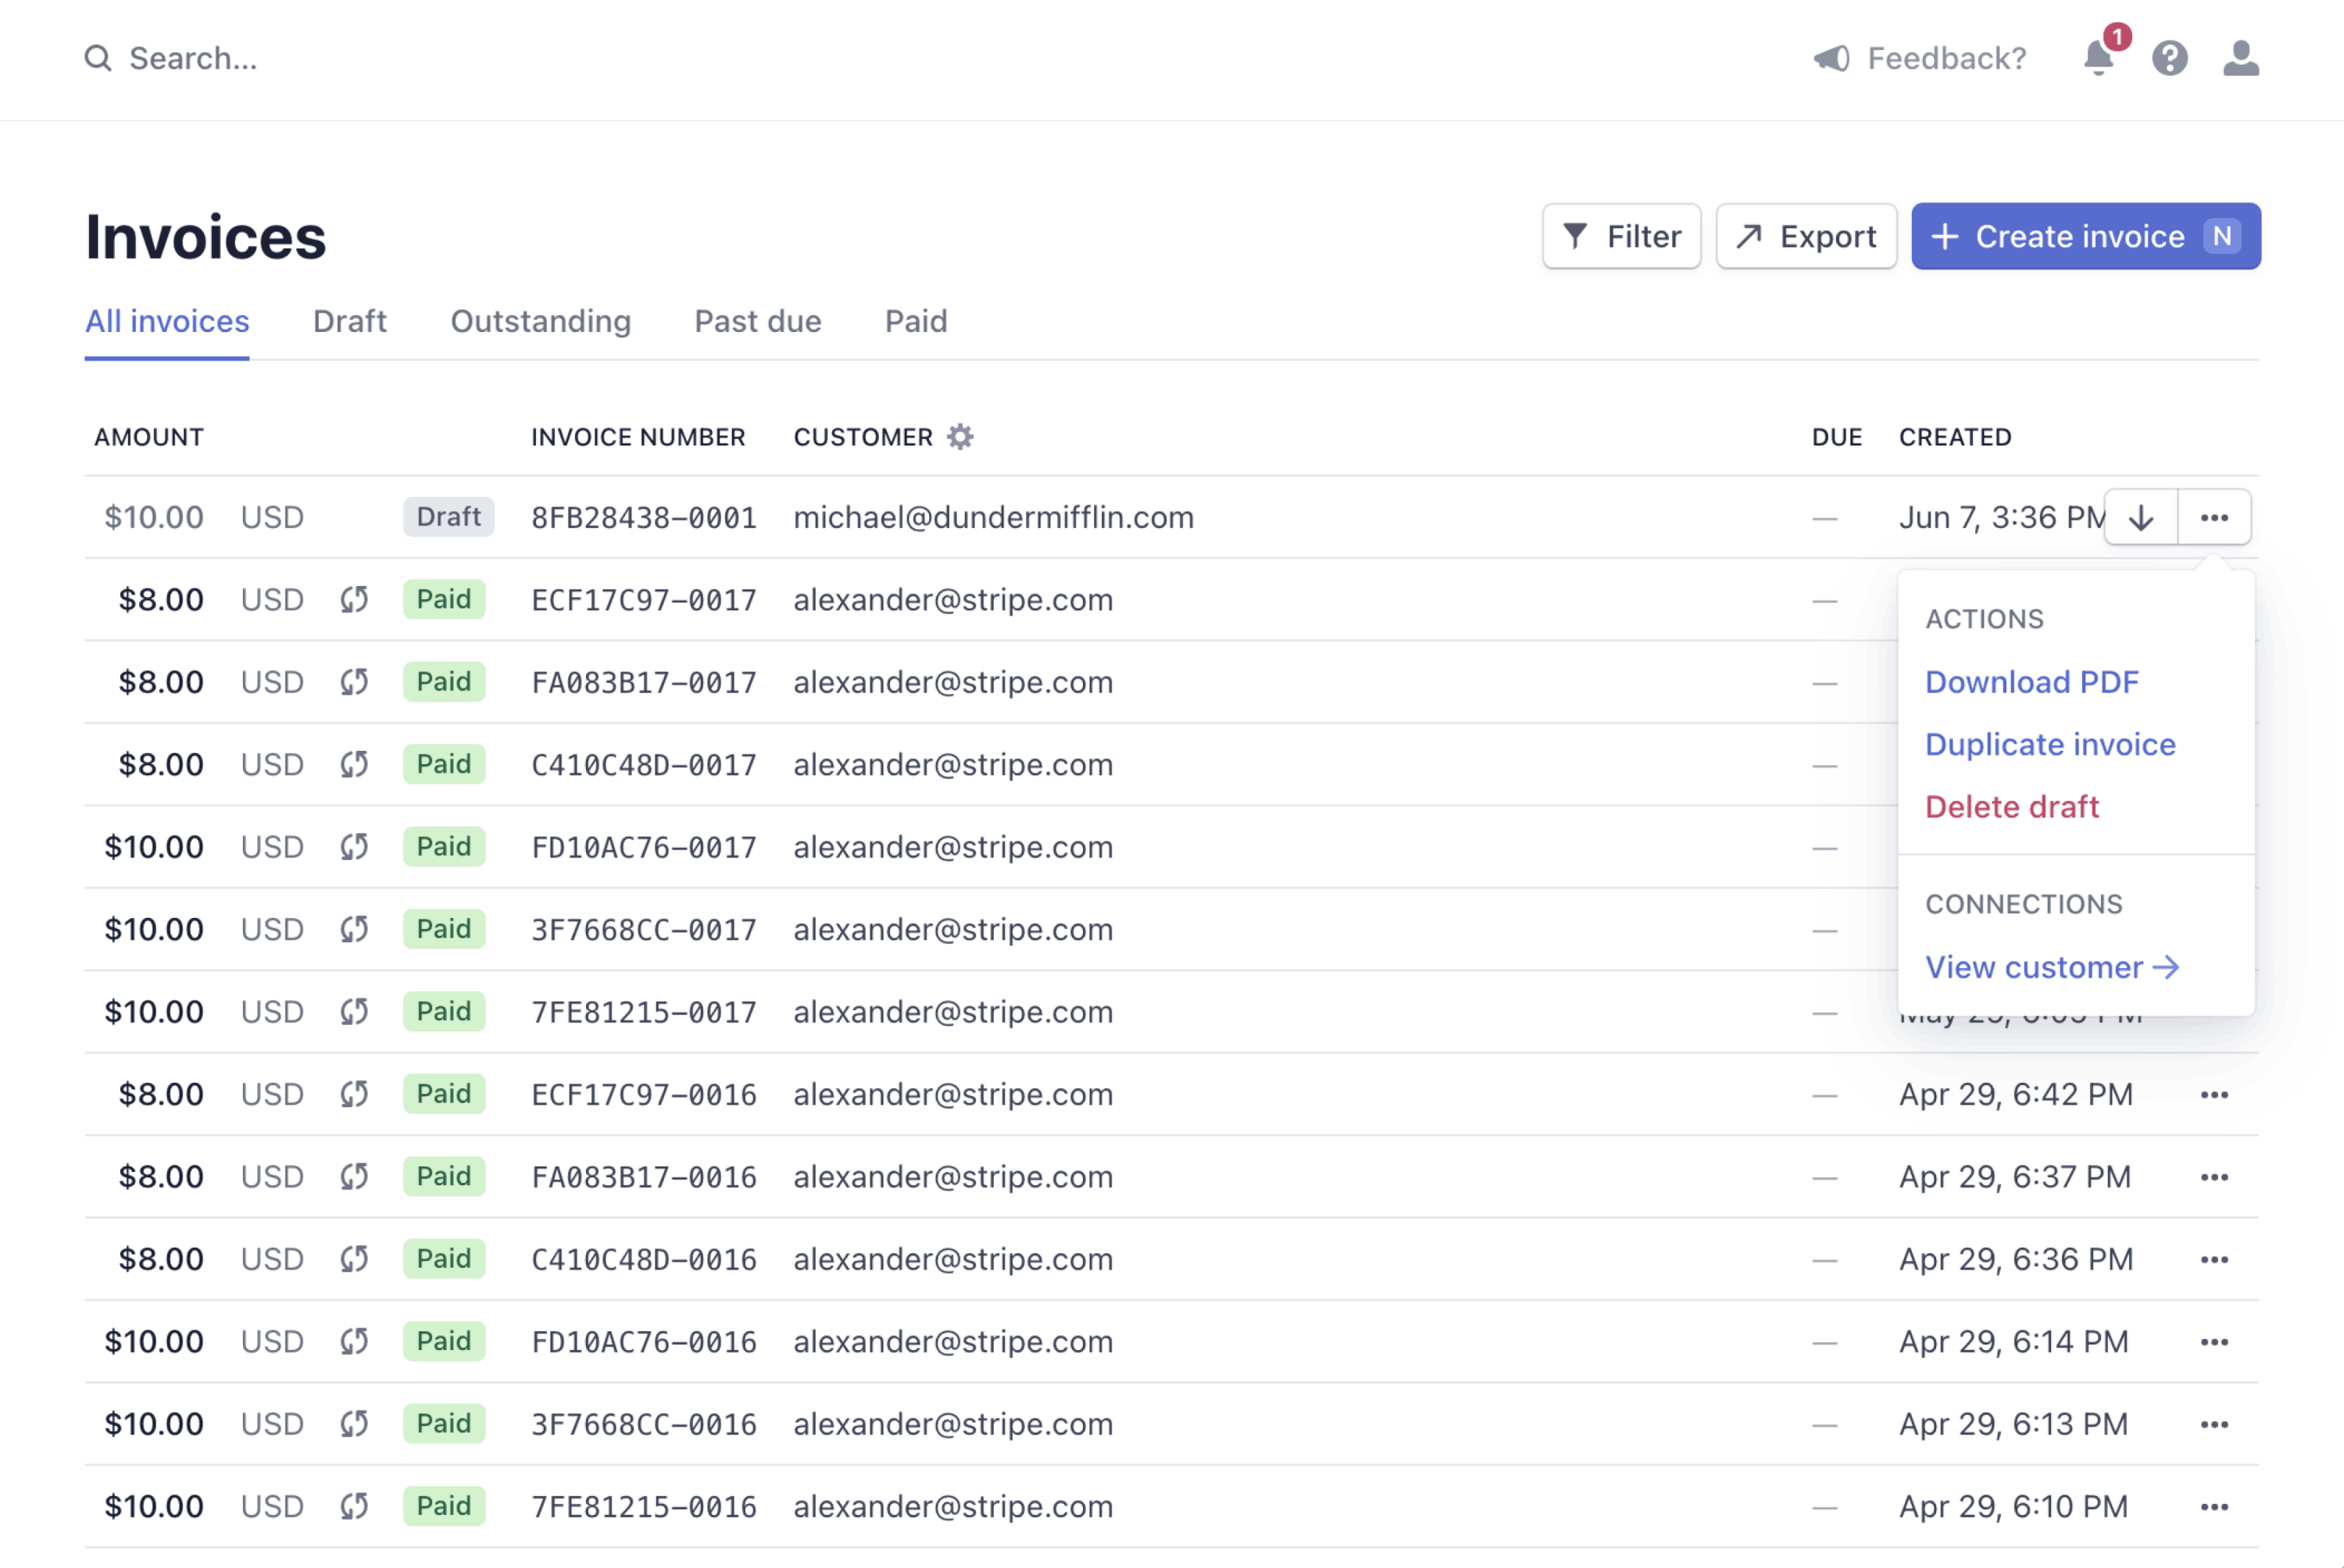Select Delete draft from the actions menu
Screen dimensions: 2344x1568
(x=2012, y=806)
